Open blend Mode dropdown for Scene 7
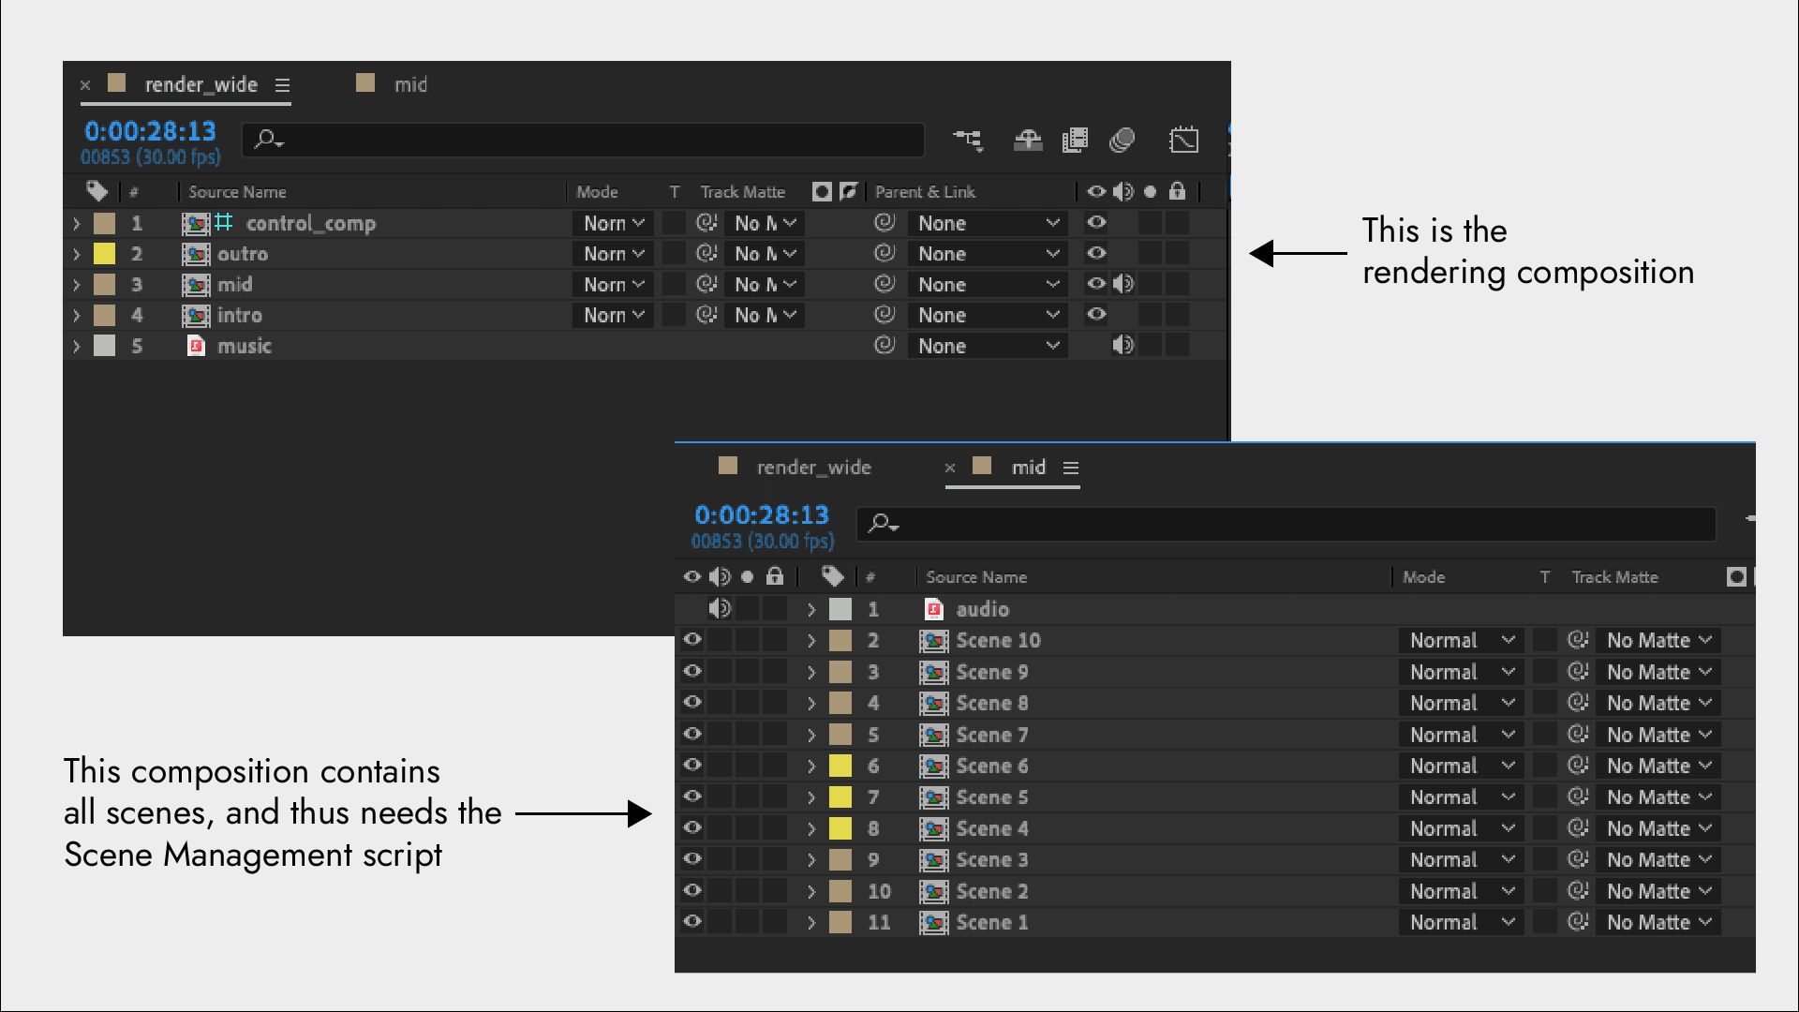This screenshot has height=1012, width=1799. tap(1461, 735)
